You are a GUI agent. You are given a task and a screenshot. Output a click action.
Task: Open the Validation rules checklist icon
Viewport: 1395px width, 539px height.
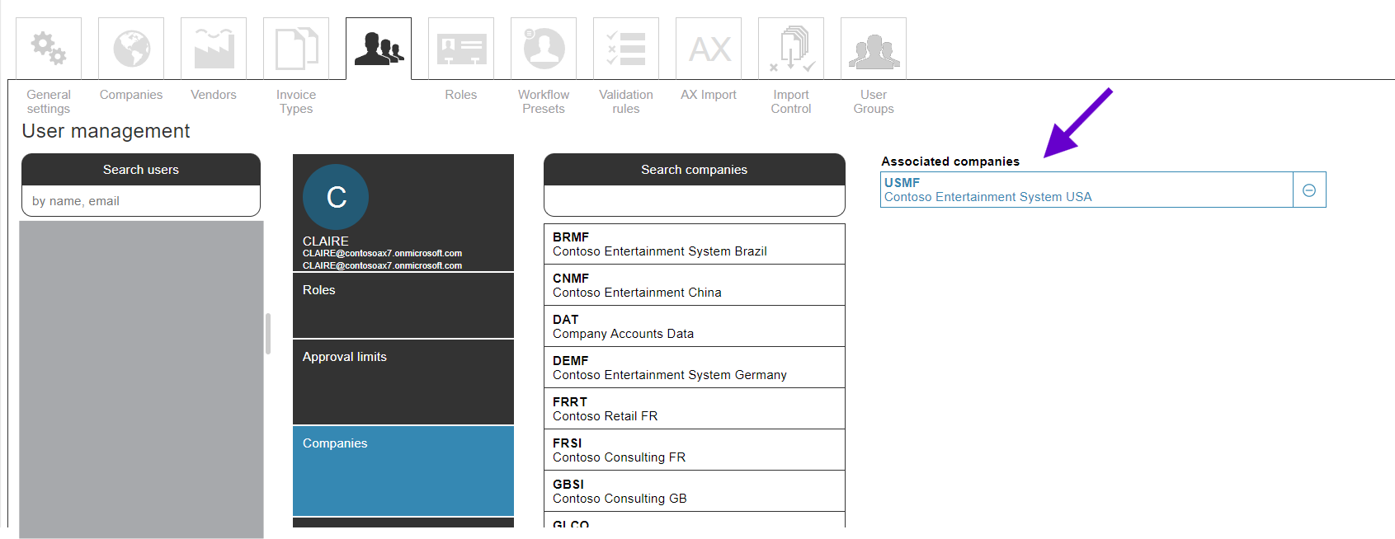tap(626, 49)
